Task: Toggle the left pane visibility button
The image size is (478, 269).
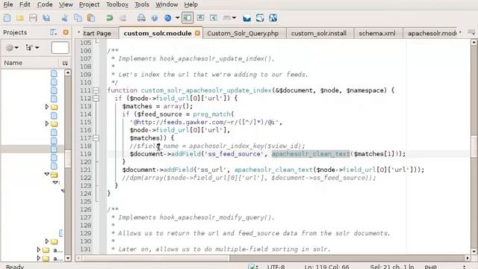Action: (187, 18)
